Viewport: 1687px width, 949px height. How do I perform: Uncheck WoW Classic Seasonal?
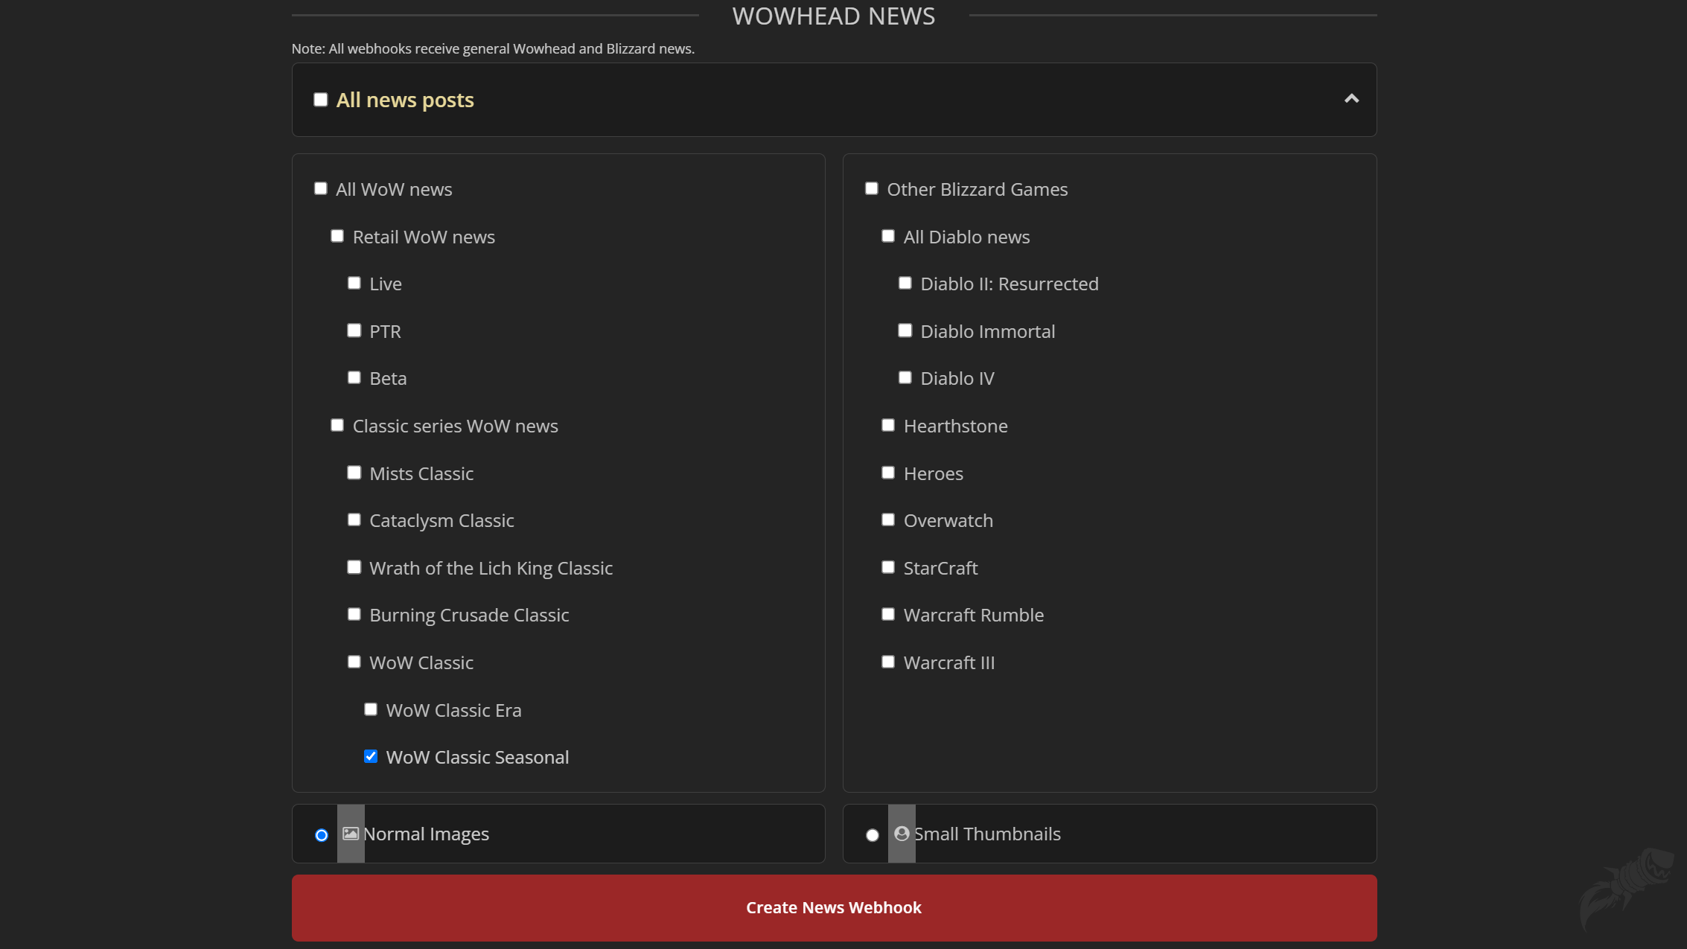tap(370, 755)
